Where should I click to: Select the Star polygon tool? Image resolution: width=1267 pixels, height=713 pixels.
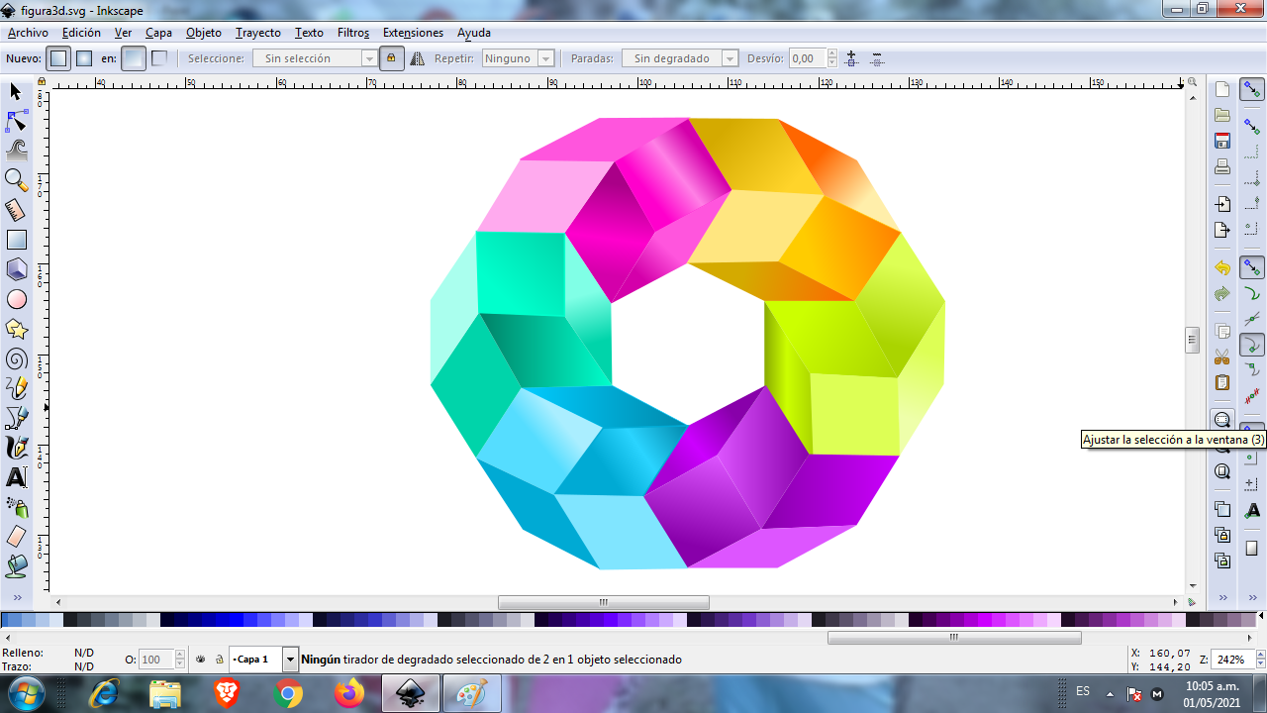16,329
